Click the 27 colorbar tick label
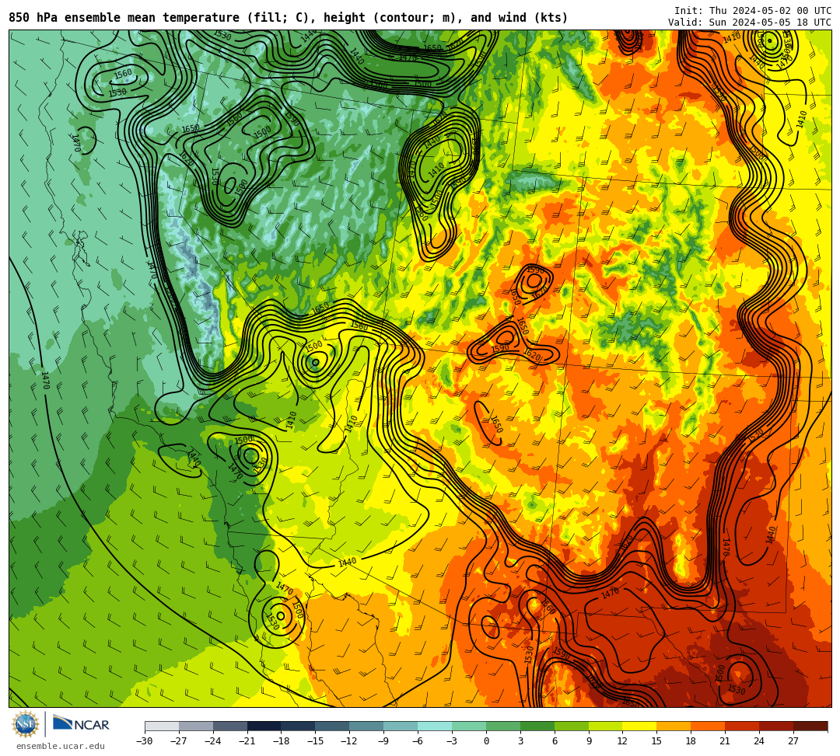The height and width of the screenshot is (756, 840). coord(794,741)
